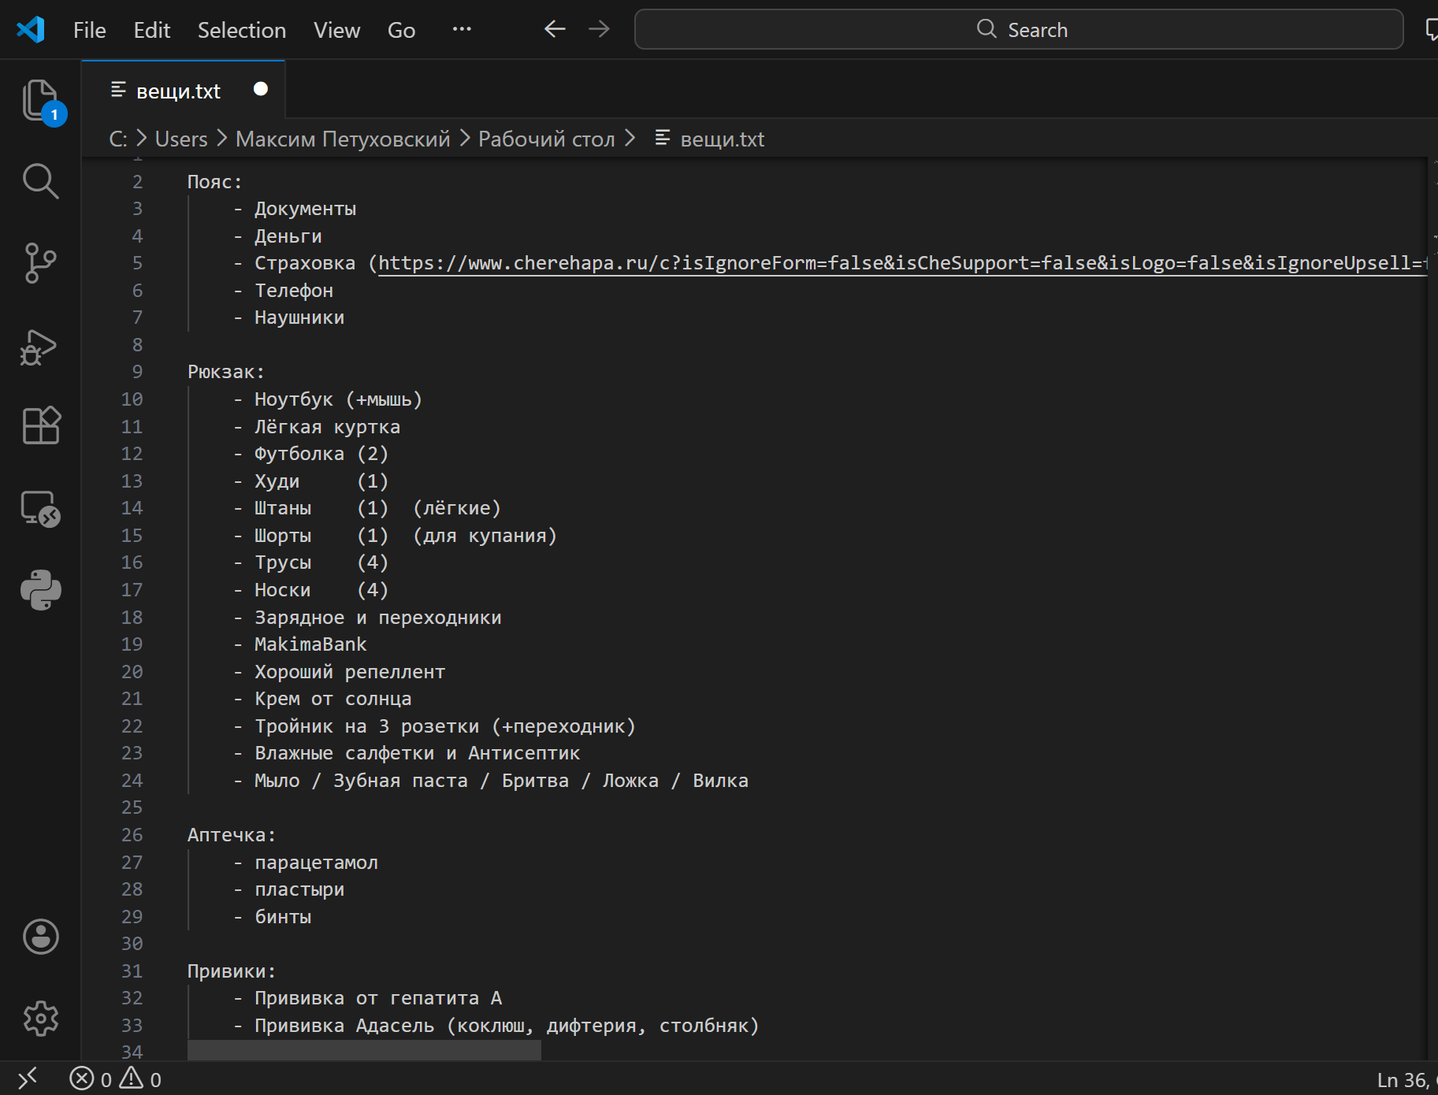Click the command center Search box
This screenshot has width=1438, height=1095.
pyautogui.click(x=1019, y=30)
